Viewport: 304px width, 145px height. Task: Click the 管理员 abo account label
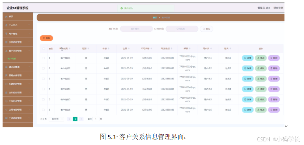(x=263, y=8)
